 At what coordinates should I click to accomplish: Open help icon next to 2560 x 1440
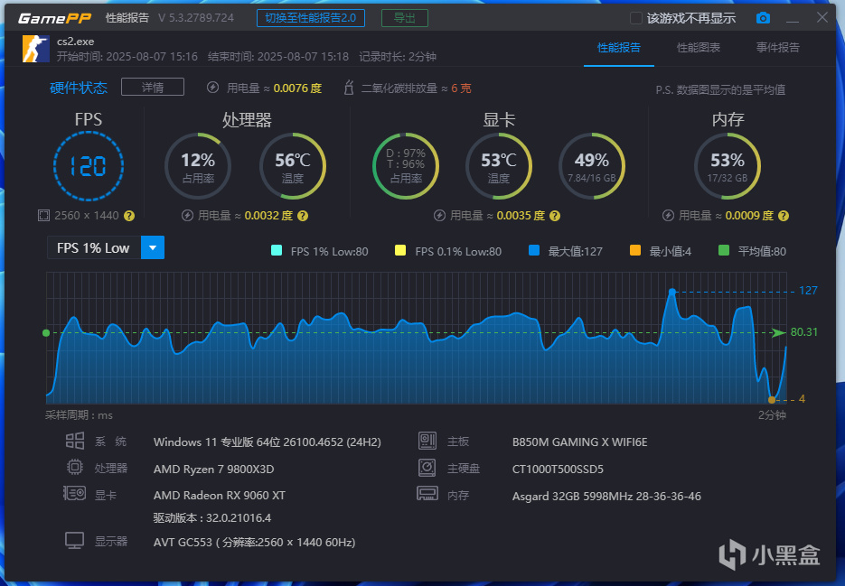point(129,216)
